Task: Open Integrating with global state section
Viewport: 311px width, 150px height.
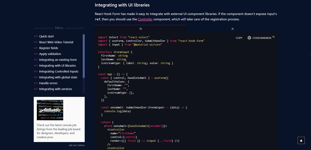Action: click(58, 77)
